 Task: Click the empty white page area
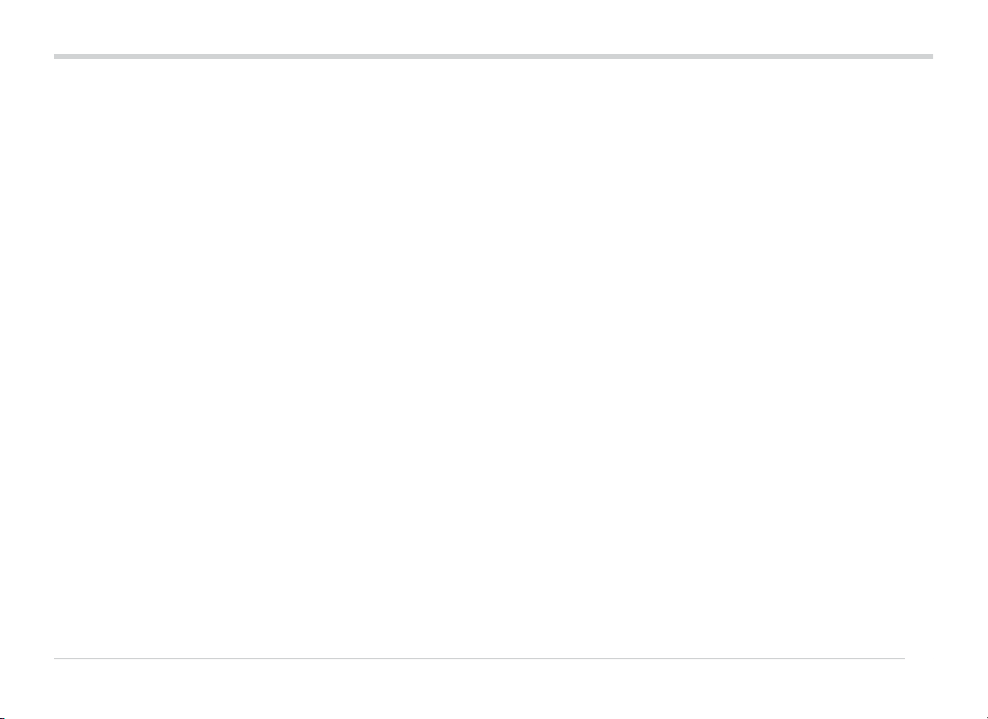pos(494,357)
